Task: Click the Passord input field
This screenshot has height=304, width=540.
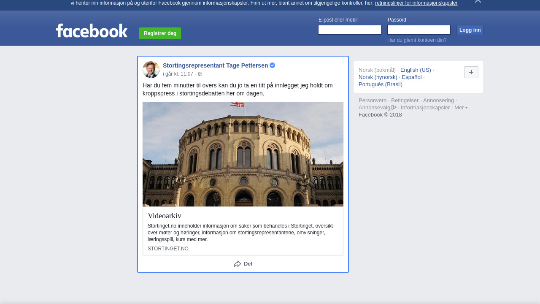Action: [418, 30]
